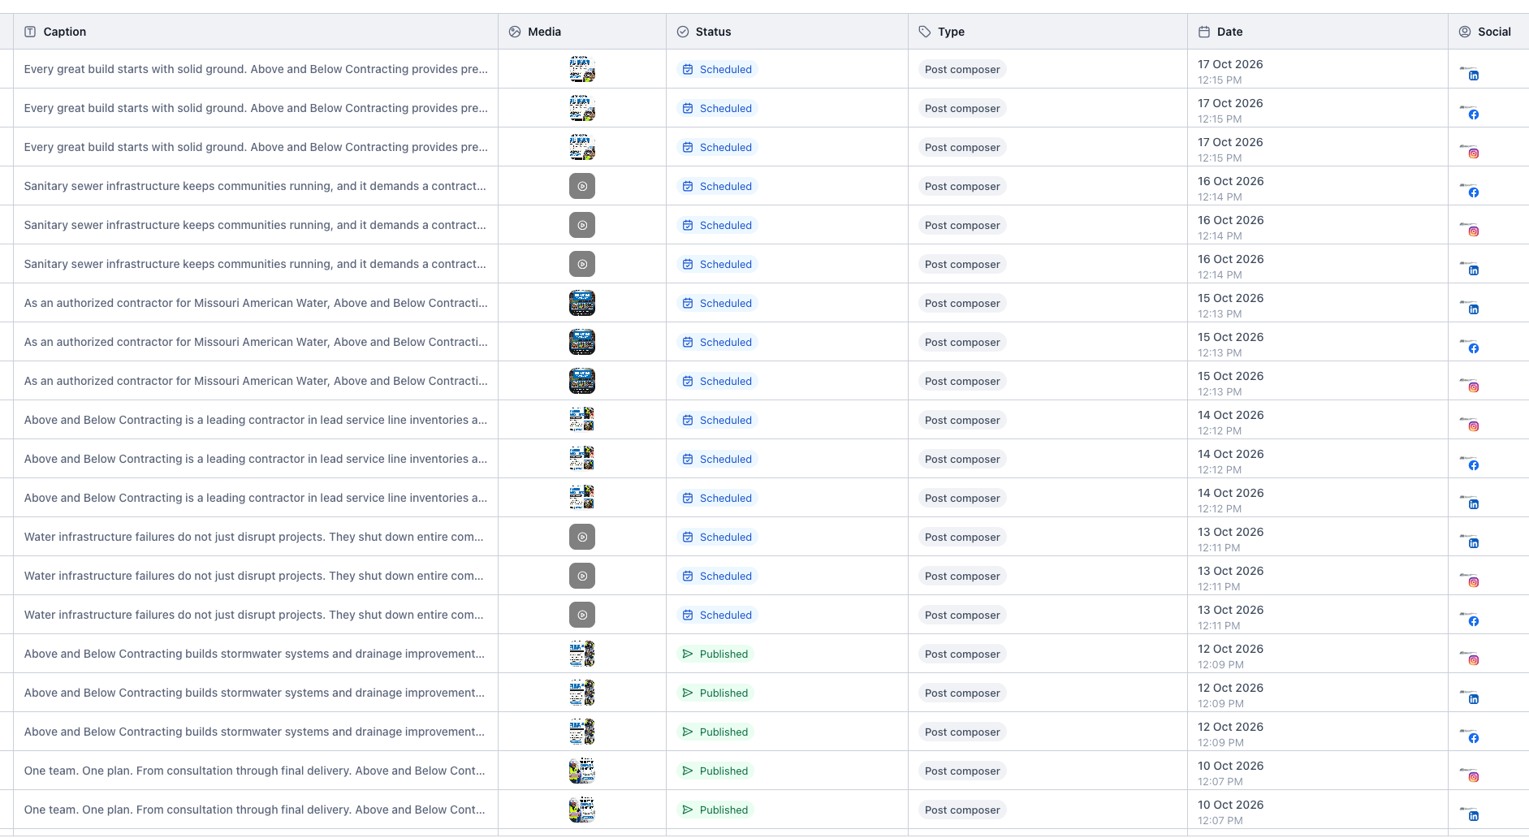Click LinkedIn icon on 17 Oct 'Every great build' row
Screen dimensions: 1529x838
tap(1474, 76)
